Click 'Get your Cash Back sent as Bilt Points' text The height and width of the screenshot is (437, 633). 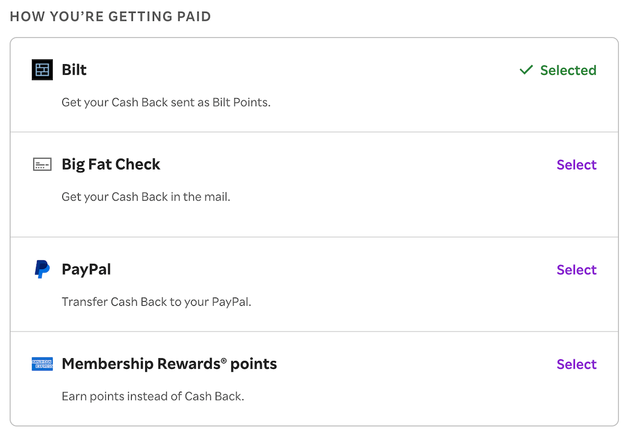(166, 102)
